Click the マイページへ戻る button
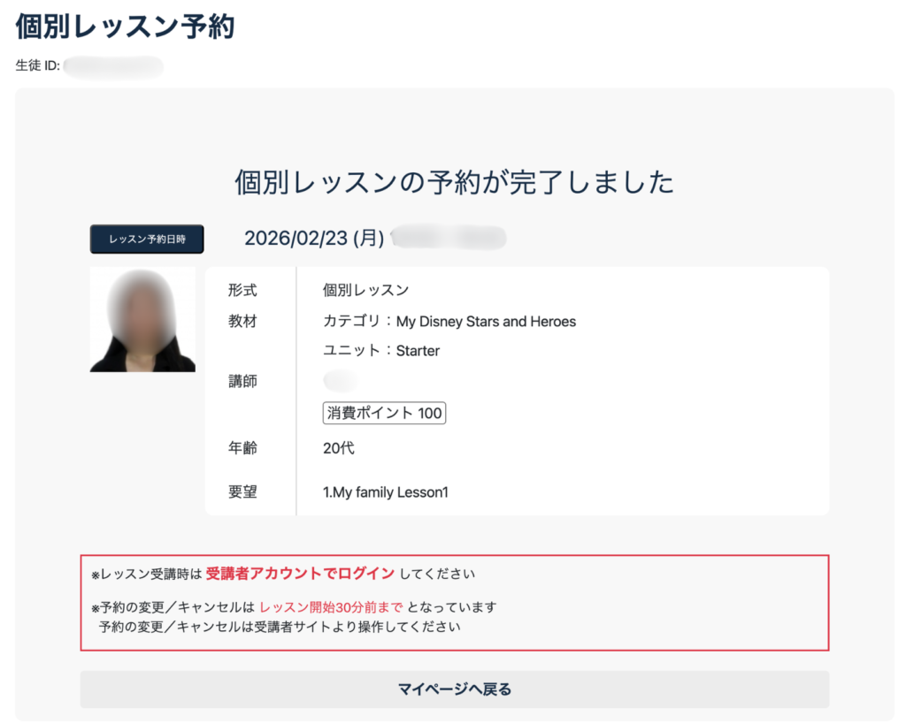Image resolution: width=906 pixels, height=723 pixels. (x=454, y=689)
